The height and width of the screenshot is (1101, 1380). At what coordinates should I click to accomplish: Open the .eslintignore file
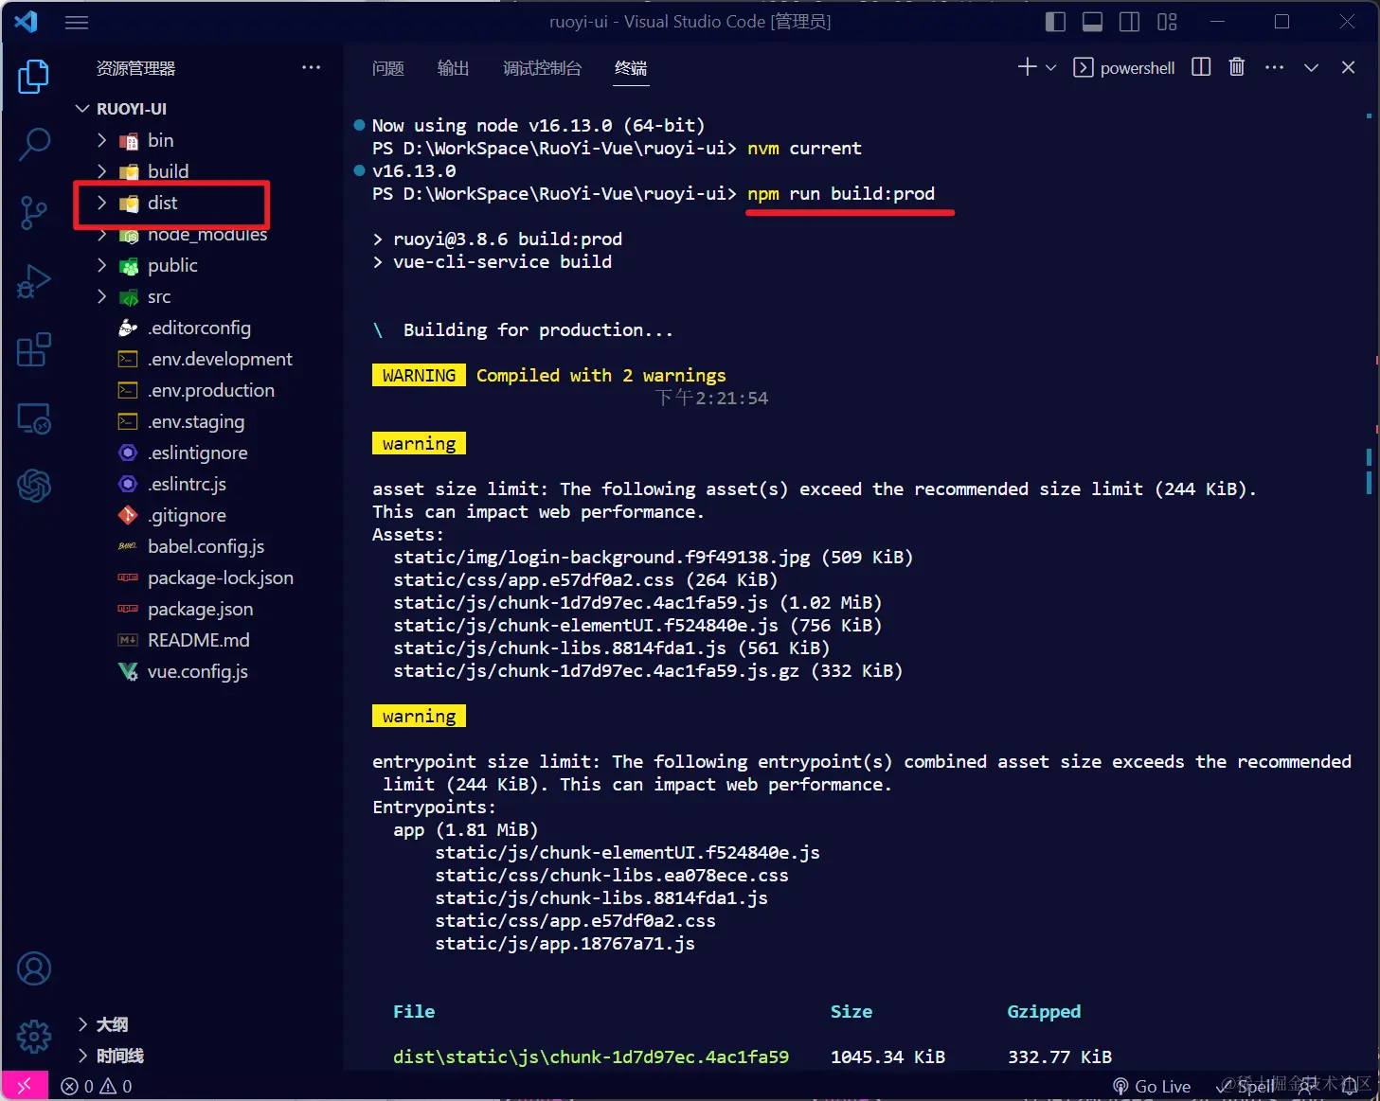pyautogui.click(x=198, y=453)
